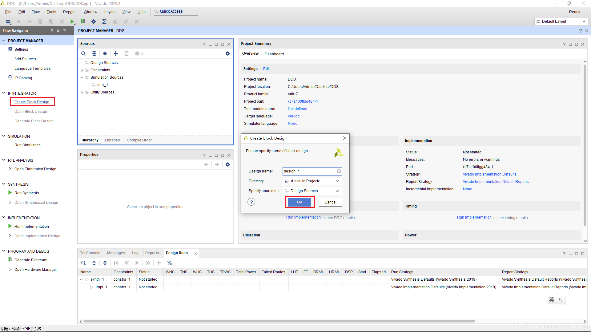Screen dimensions: 591x332
Task: Clear the Design name field with X icon
Action: point(339,171)
